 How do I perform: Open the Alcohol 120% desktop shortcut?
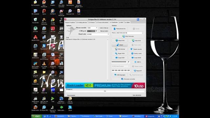click(35, 38)
